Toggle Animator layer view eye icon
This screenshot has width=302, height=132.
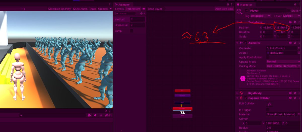click(144, 9)
